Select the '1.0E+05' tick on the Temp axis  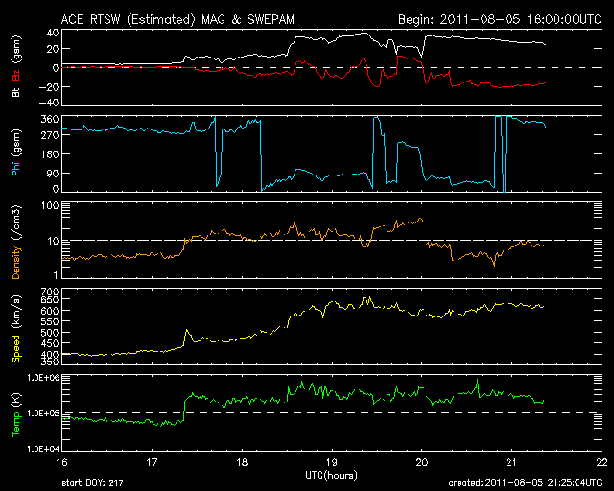coord(43,414)
